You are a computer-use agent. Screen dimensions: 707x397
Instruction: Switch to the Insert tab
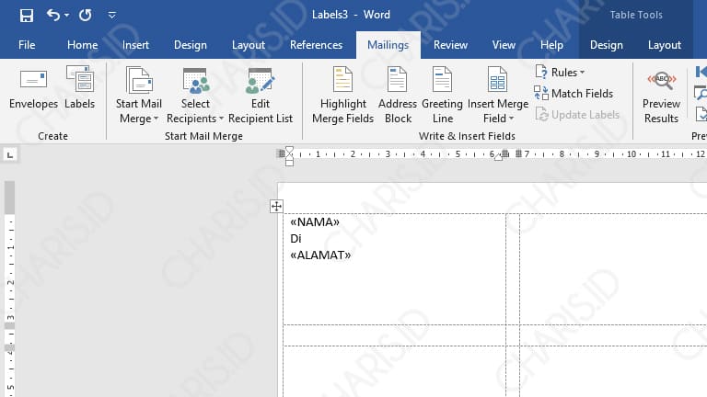coord(135,45)
